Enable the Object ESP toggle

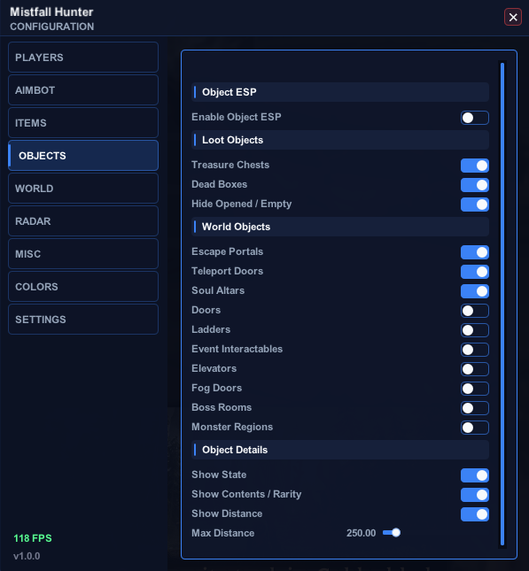(475, 118)
